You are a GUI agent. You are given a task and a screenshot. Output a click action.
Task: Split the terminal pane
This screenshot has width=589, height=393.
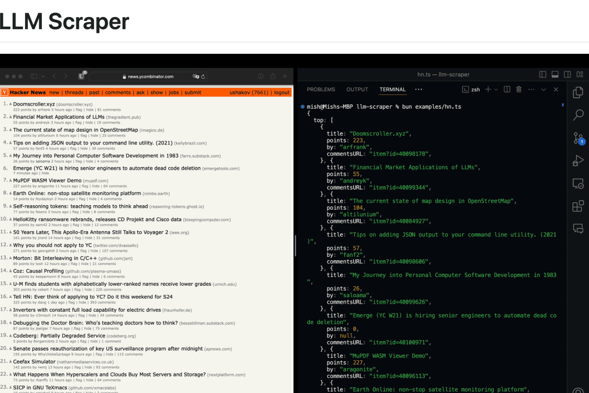pyautogui.click(x=507, y=89)
